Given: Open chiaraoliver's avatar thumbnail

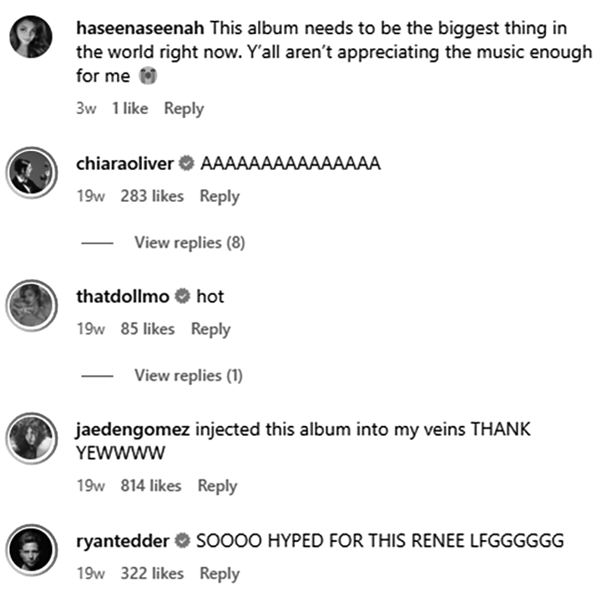Looking at the screenshot, I should [32, 173].
